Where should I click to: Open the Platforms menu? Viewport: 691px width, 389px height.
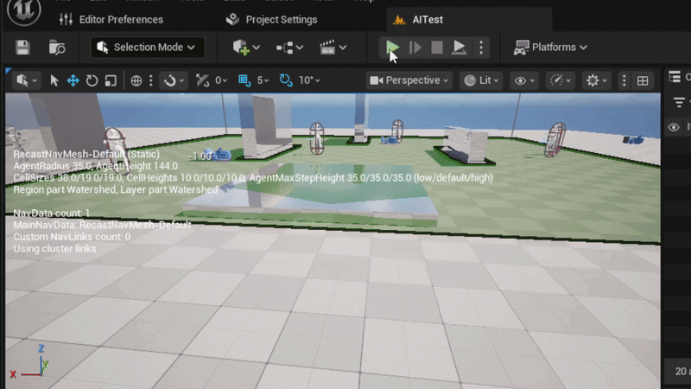(x=550, y=48)
